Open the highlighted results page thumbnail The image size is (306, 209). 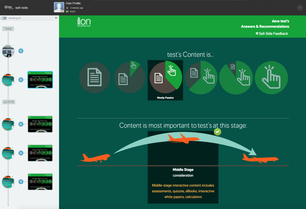[40, 80]
